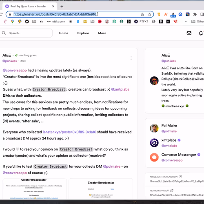Open the Explore page

(x=83, y=33)
